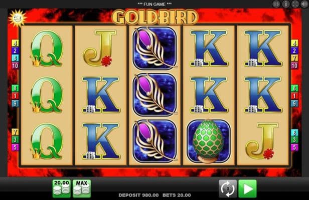Screen dimensions: 309x200
Task: Click the deposit 980.00 balance text
Action: [138, 195]
